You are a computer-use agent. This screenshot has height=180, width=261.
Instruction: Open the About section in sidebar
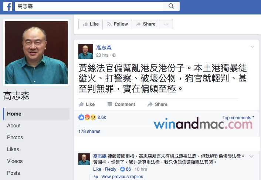[14, 126]
